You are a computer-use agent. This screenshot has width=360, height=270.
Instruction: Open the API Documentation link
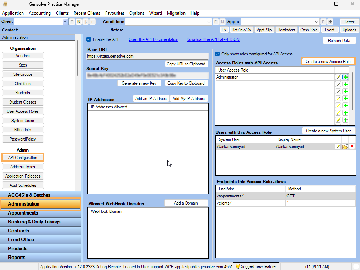[154, 39]
